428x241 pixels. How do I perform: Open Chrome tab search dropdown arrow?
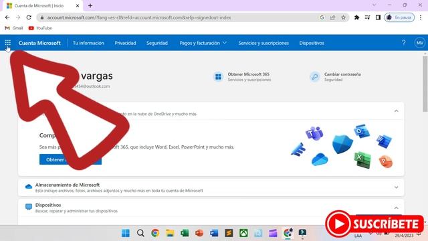tap(374, 5)
